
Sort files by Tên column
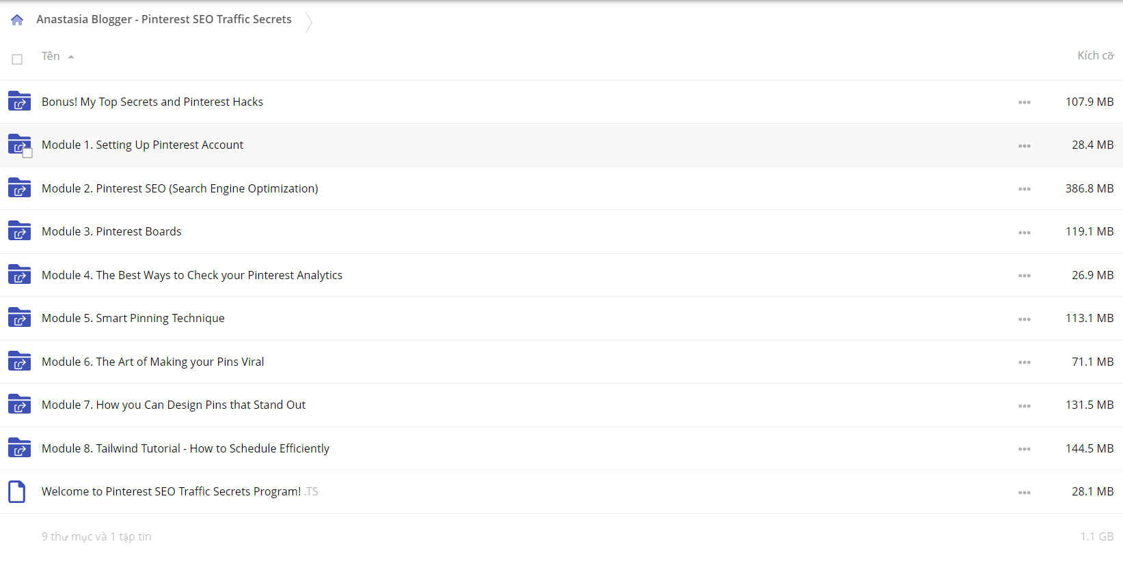(51, 56)
